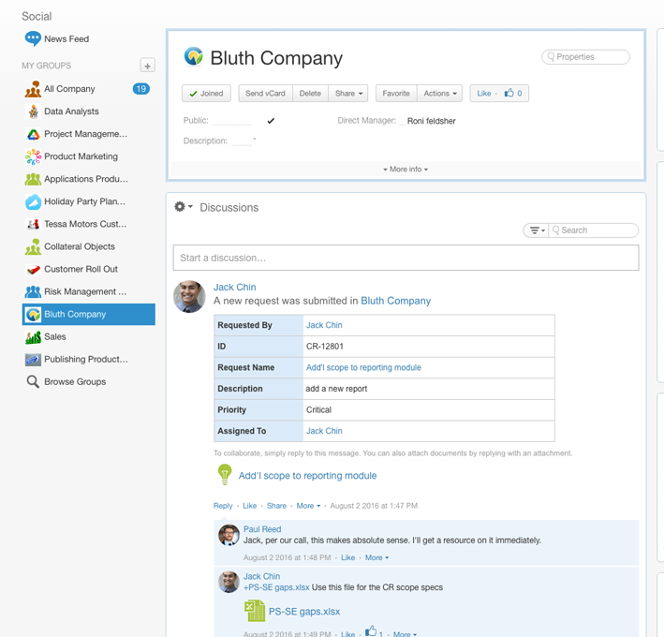This screenshot has height=637, width=664.
Task: Click the Customer Roll Out group icon
Action: (x=33, y=270)
